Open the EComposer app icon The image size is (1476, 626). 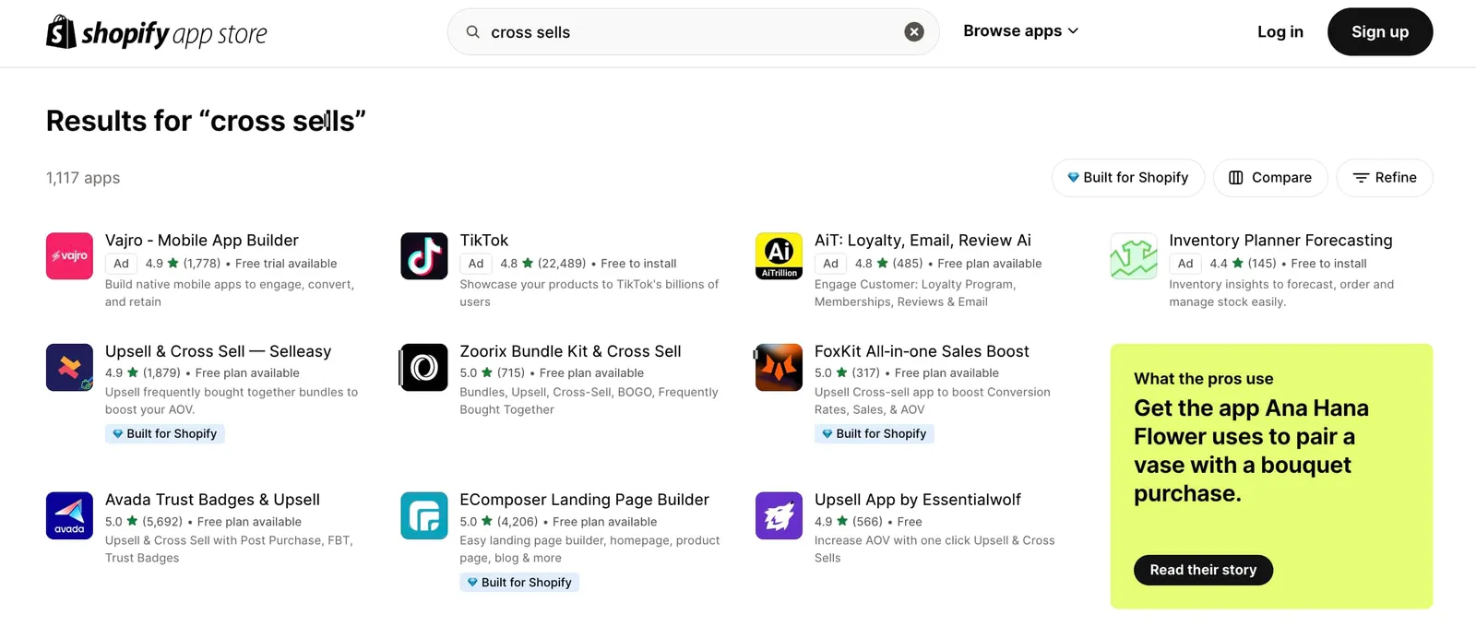coord(424,515)
